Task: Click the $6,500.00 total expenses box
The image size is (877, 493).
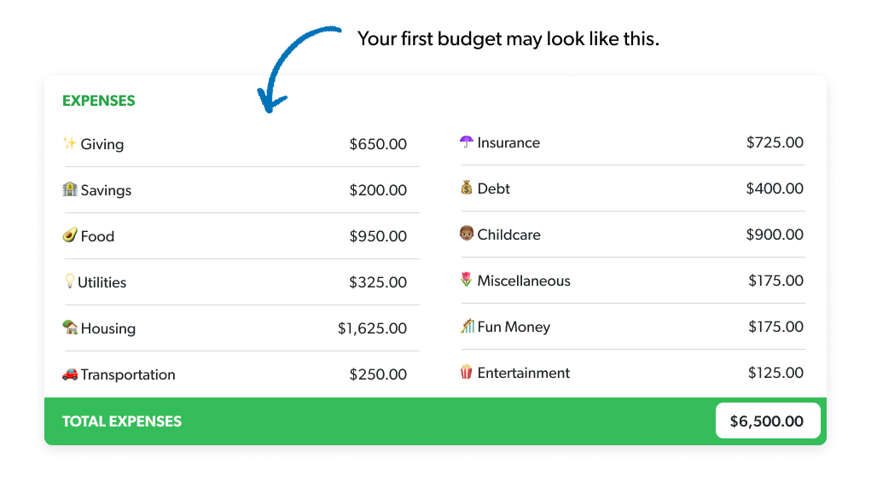Action: 767,420
